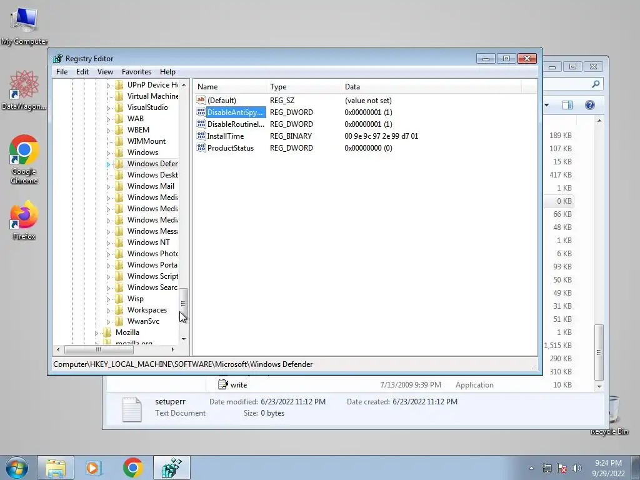Click the Windows Start button
This screenshot has height=480, width=640.
[16, 467]
